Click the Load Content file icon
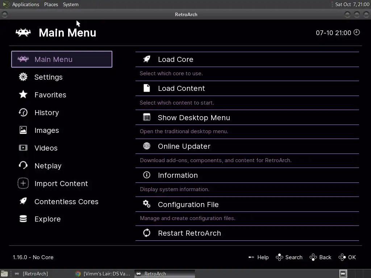 pyautogui.click(x=147, y=88)
